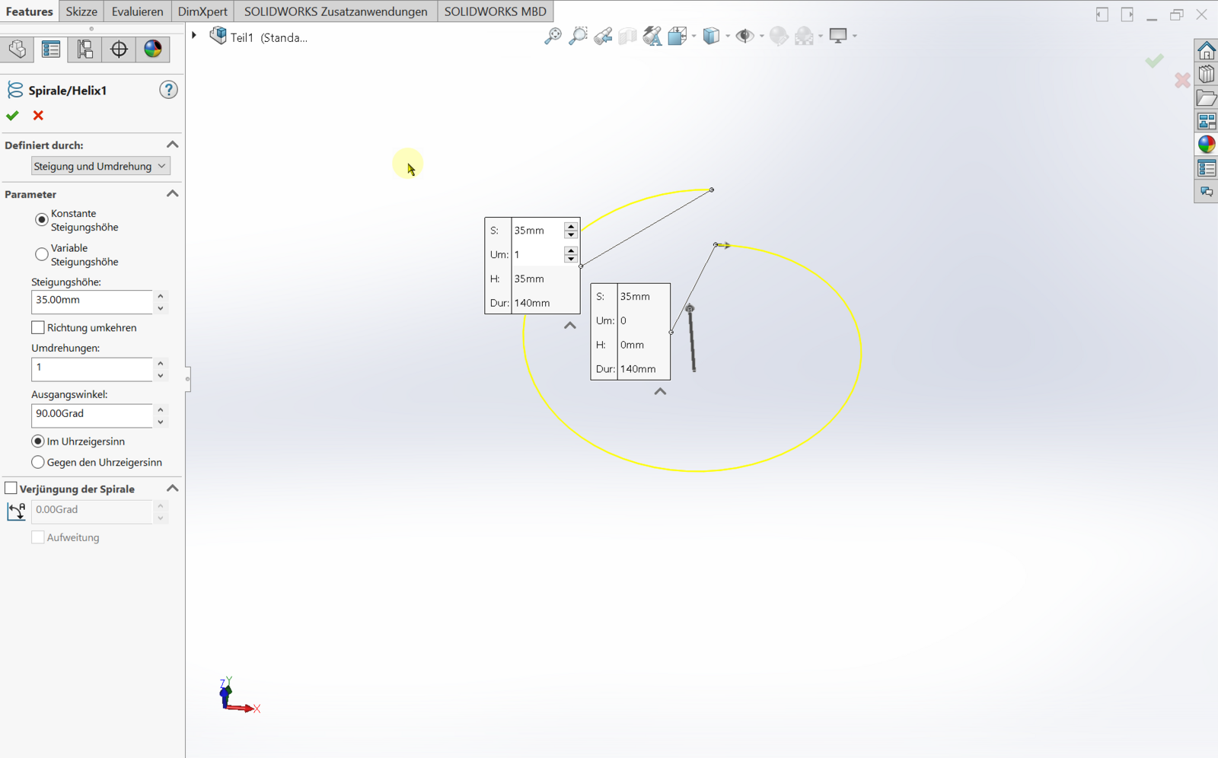The height and width of the screenshot is (758, 1218).
Task: Open the DisplayManager color sphere tab
Action: [153, 49]
